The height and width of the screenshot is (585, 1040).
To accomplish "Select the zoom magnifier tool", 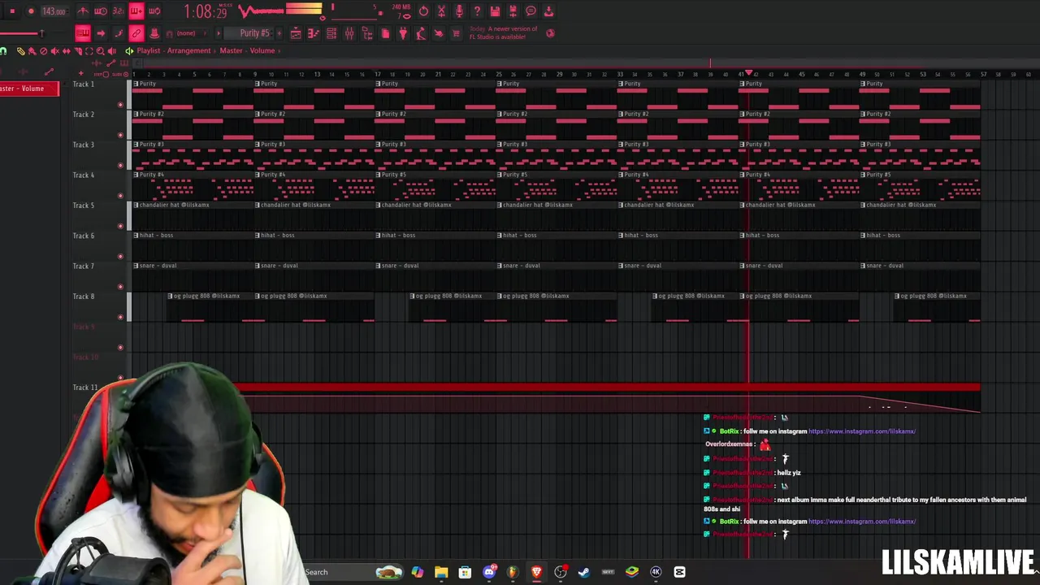I will click(101, 51).
